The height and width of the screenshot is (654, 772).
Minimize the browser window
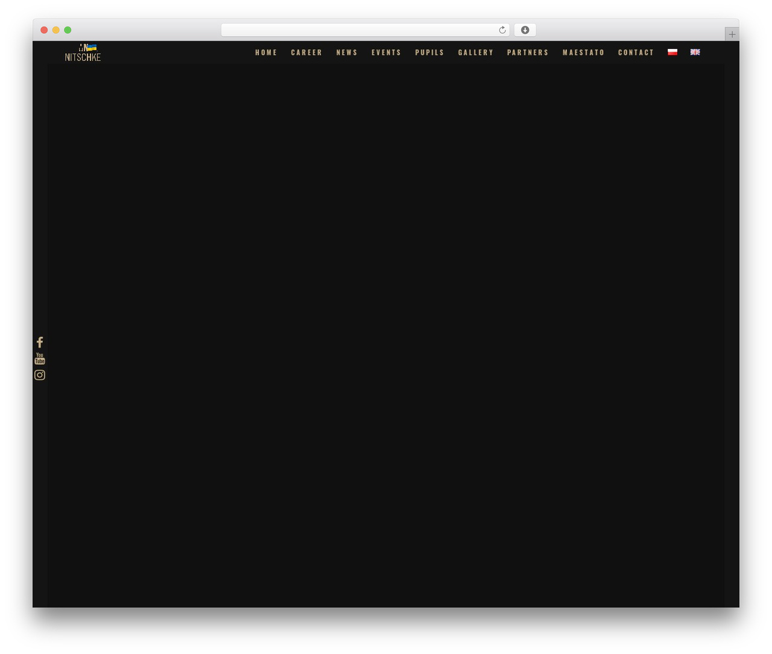pos(56,30)
